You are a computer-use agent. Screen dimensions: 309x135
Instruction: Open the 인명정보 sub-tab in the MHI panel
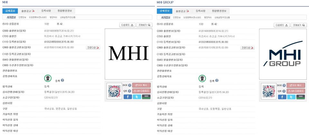[22, 17]
